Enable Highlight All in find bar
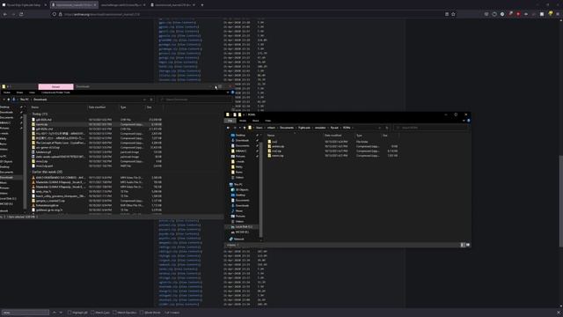Screen dimensions: 563x317 coord(77,313)
